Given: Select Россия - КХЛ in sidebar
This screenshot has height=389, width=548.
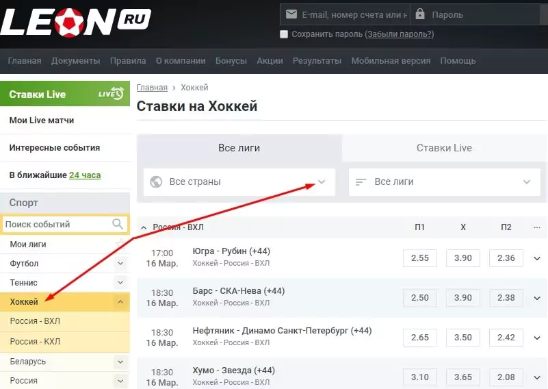Looking at the screenshot, I should pyautogui.click(x=65, y=342).
